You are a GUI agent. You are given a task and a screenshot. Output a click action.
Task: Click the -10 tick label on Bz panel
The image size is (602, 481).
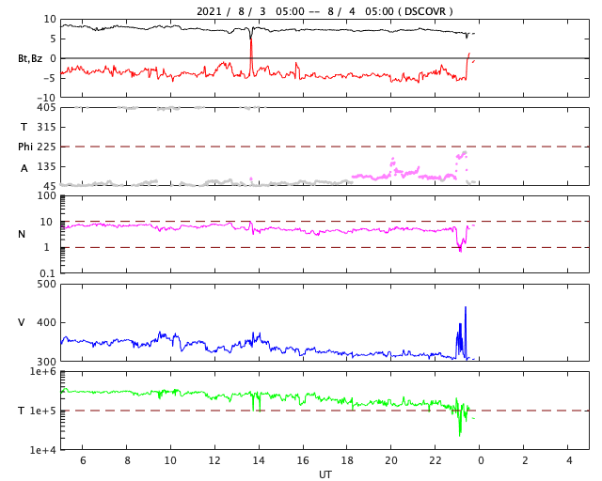pyautogui.click(x=46, y=98)
